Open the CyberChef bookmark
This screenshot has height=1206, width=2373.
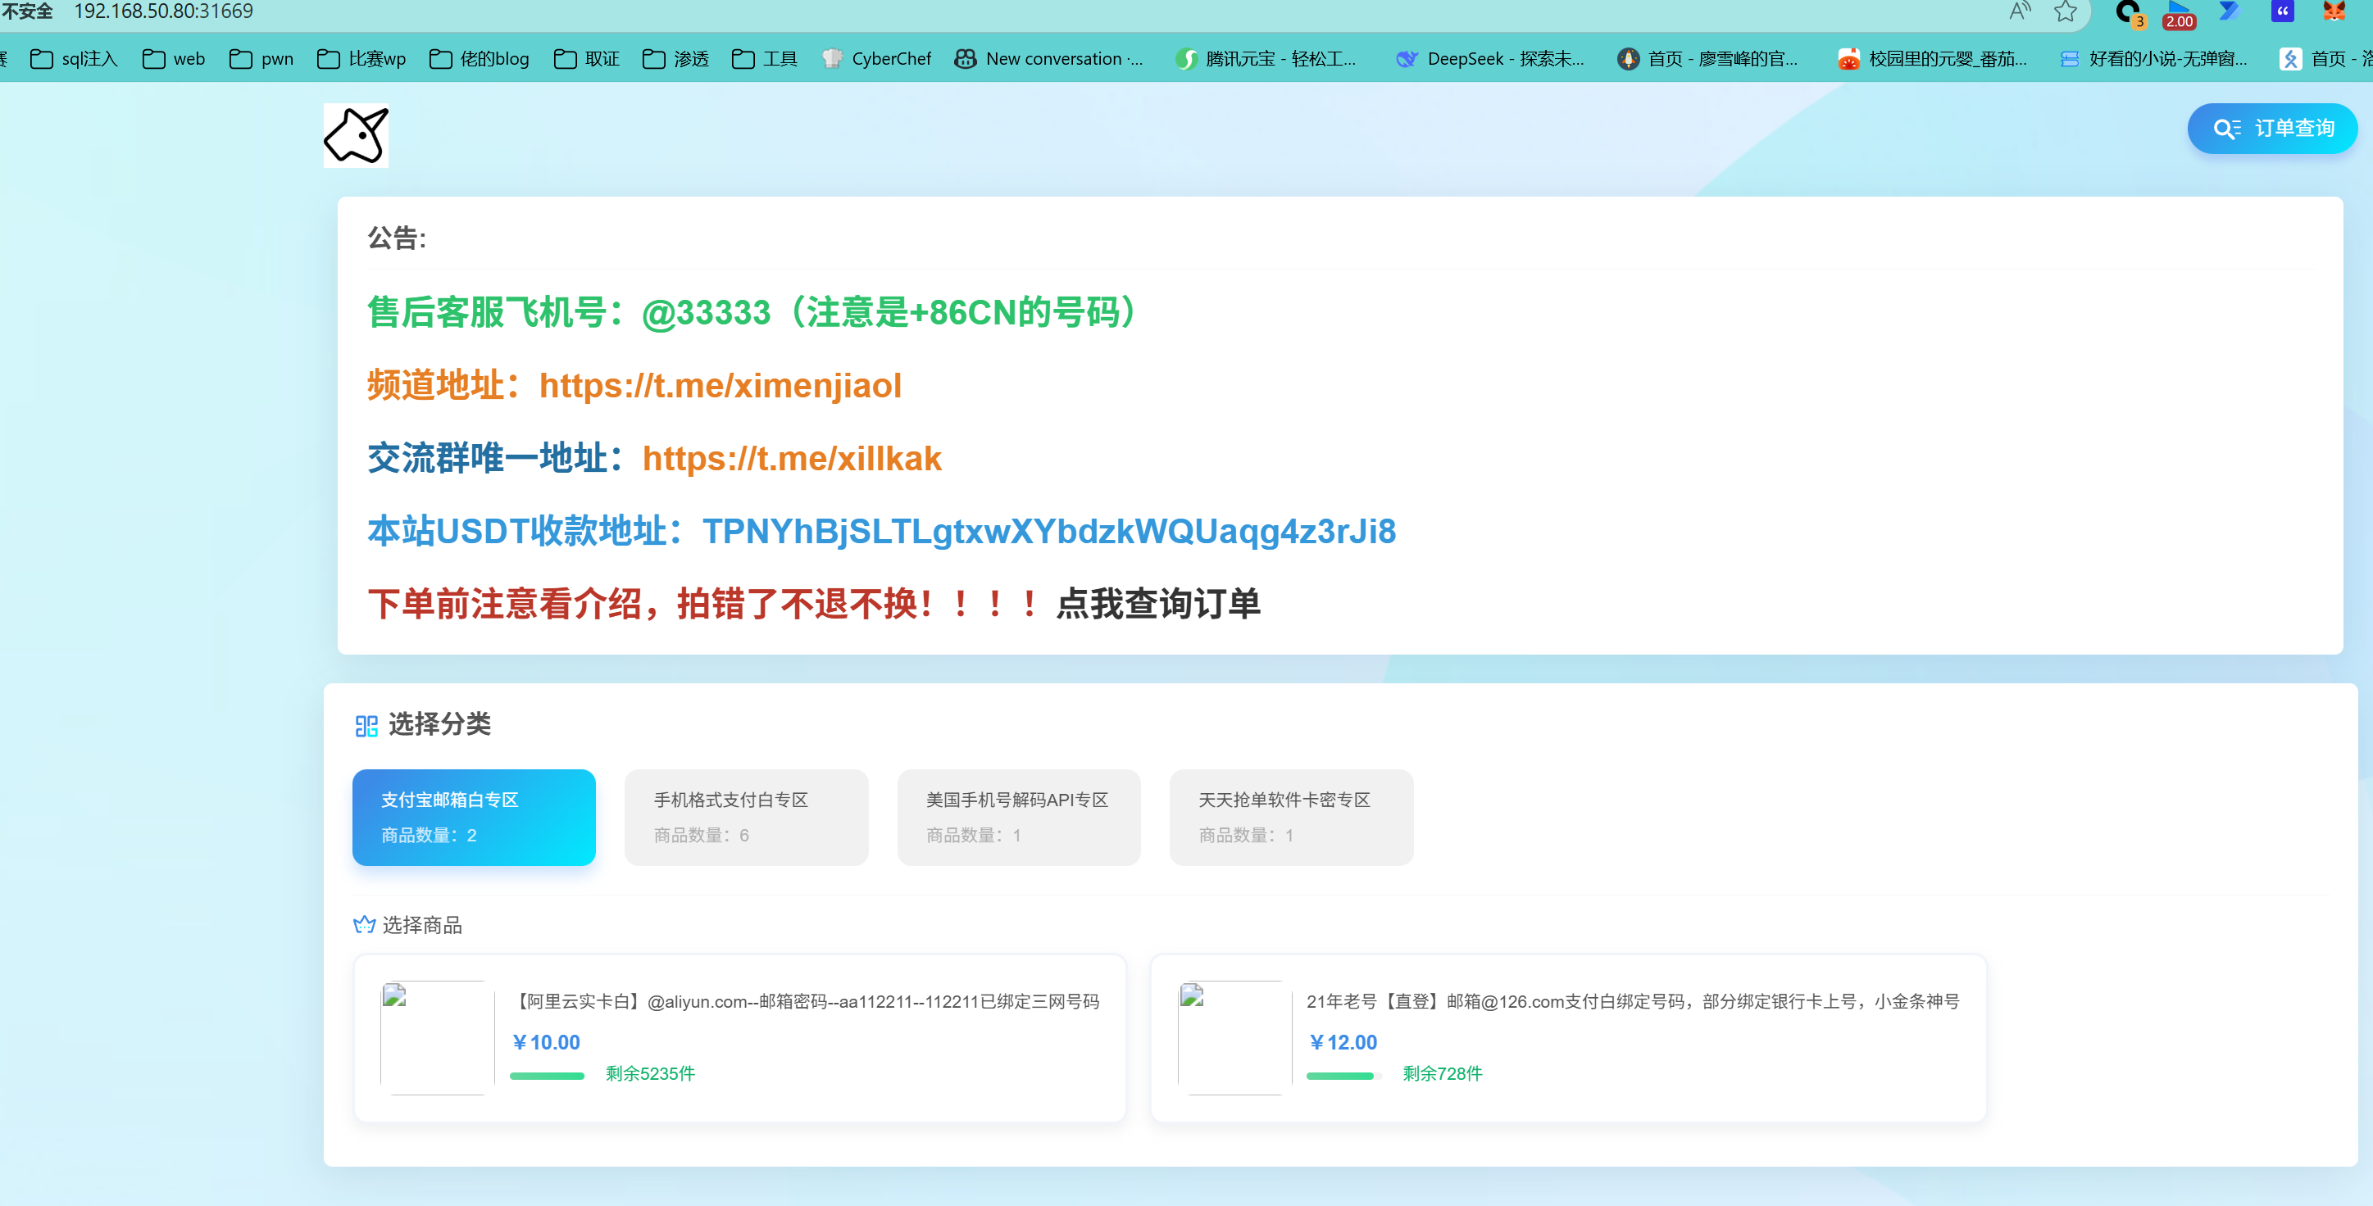click(x=876, y=59)
